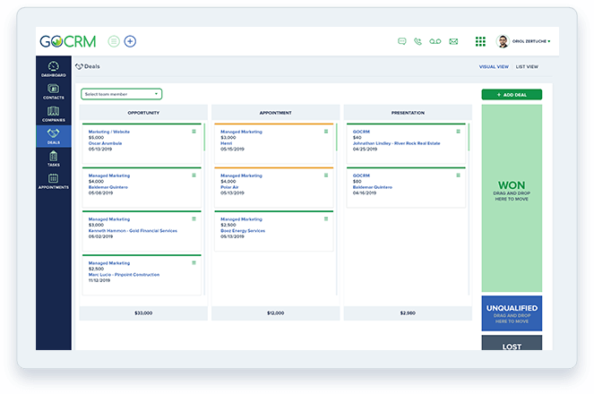Open Appointments in the sidebar
This screenshot has width=594, height=394.
pyautogui.click(x=54, y=181)
